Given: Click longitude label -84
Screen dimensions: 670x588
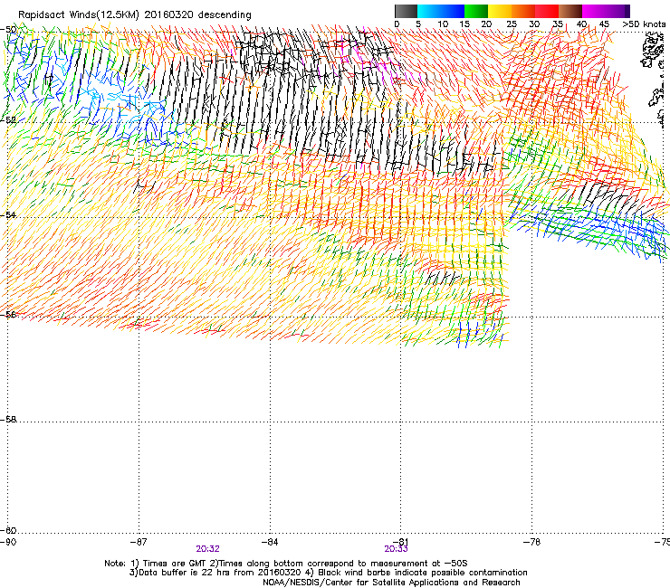Looking at the screenshot, I should [270, 542].
